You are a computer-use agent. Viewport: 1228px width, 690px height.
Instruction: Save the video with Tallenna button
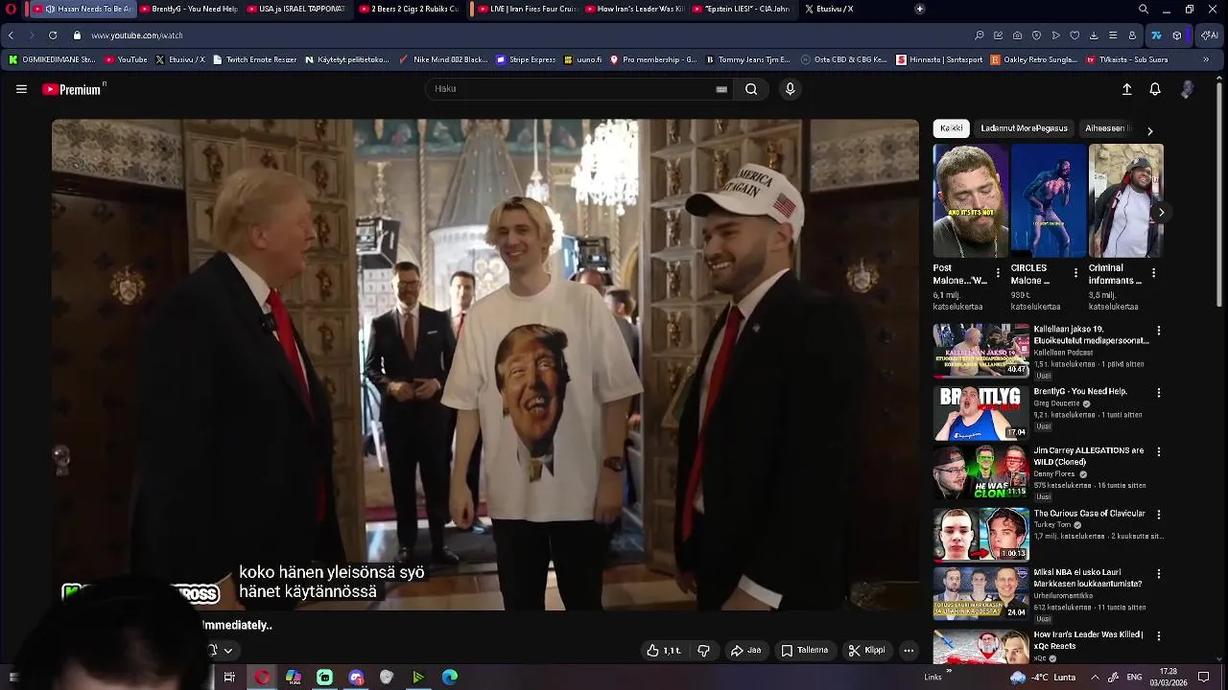coord(804,651)
